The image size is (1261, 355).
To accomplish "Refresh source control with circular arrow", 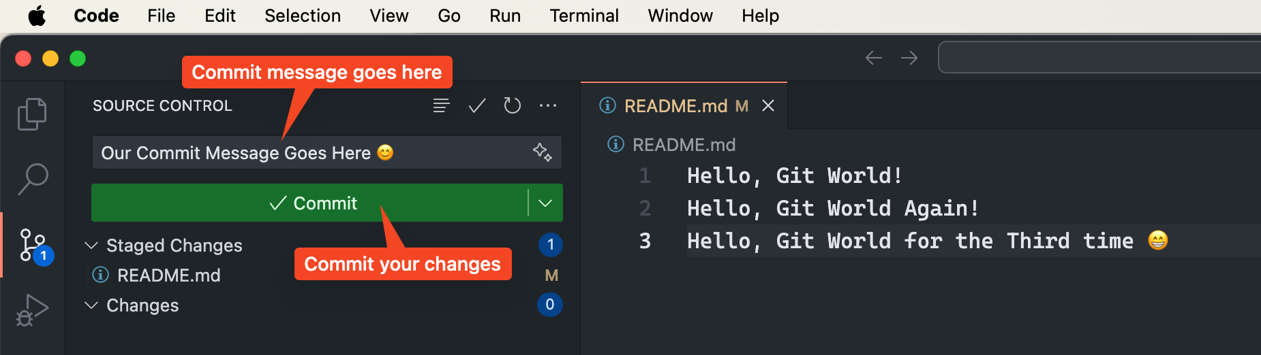I will pos(512,105).
